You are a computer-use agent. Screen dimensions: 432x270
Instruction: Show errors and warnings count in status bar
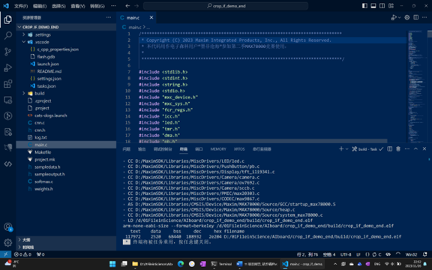(22, 254)
